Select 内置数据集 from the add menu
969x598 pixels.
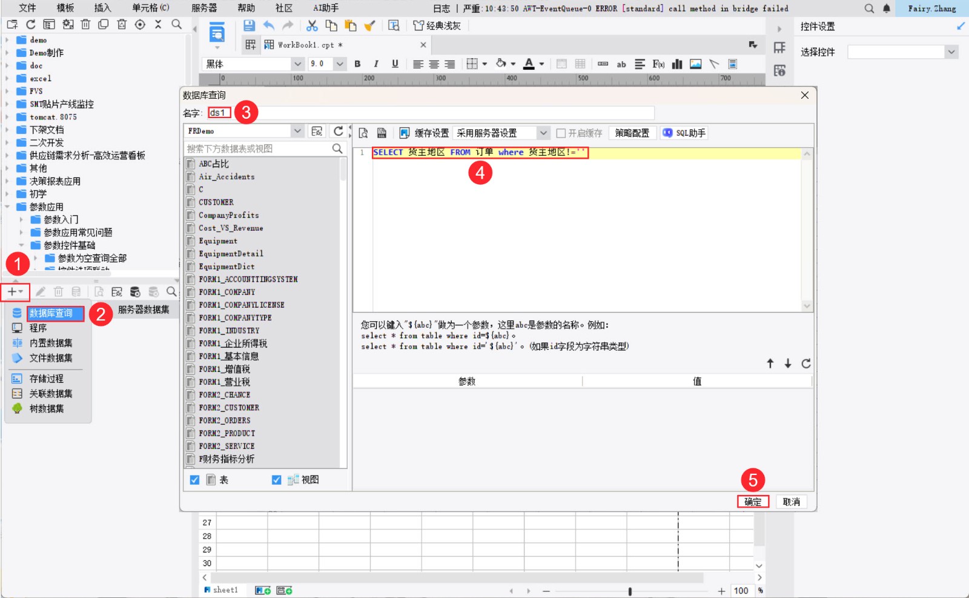coord(51,343)
